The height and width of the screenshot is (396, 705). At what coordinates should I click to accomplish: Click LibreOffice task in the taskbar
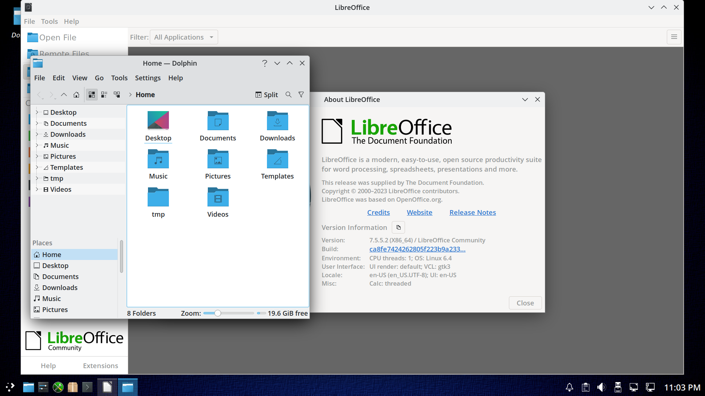click(107, 387)
